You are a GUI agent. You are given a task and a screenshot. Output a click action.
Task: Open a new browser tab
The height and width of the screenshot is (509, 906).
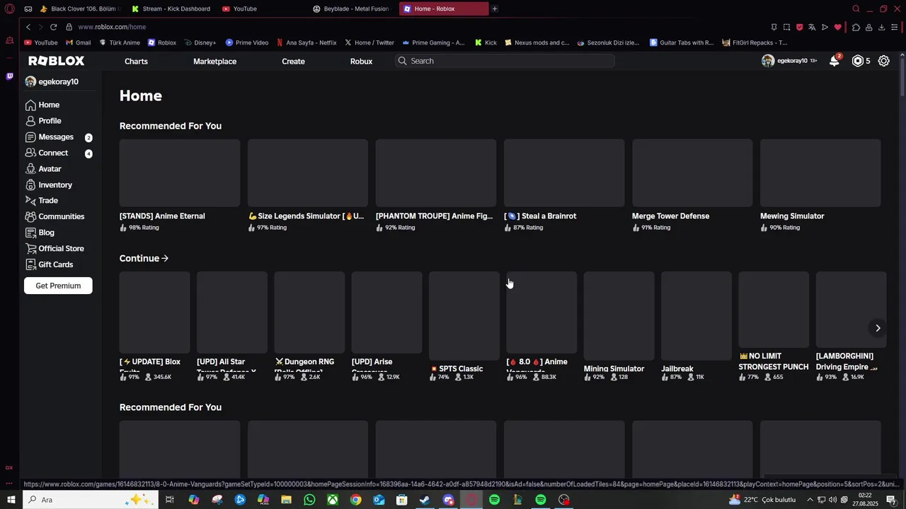tap(495, 8)
